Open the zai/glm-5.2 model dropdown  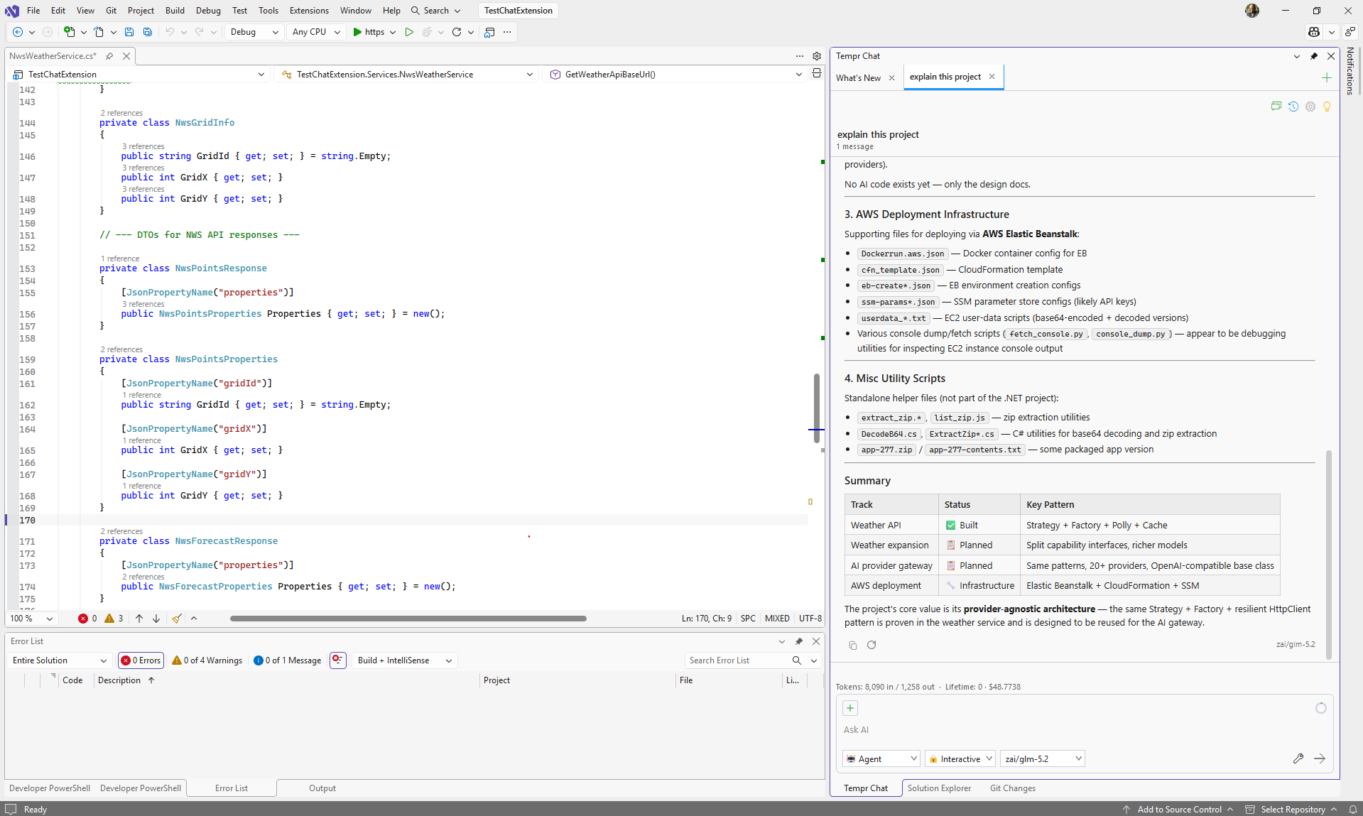(x=1043, y=758)
